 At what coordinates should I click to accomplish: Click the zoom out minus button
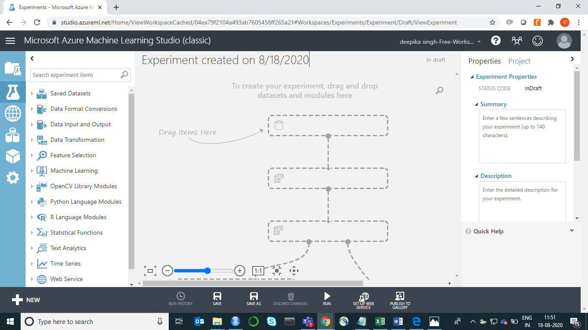coord(167,271)
